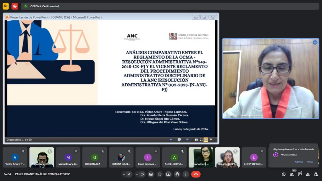Toggle the microphone button
322x181 pixels.
click(x=129, y=174)
